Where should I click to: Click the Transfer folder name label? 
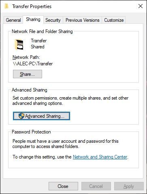(39, 41)
